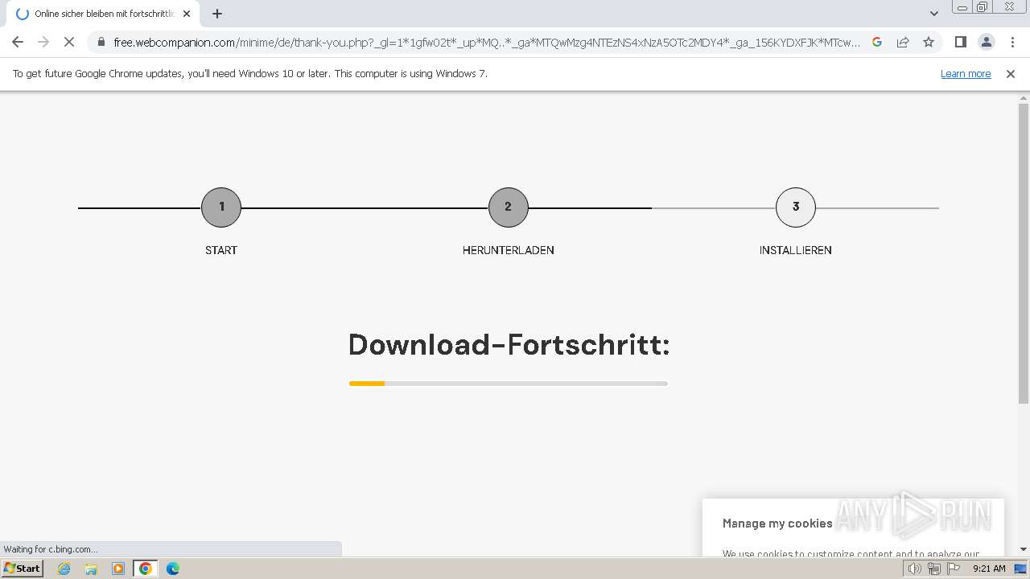The width and height of the screenshot is (1030, 579).
Task: Click the Download-Fortschritt heading
Action: 509,345
